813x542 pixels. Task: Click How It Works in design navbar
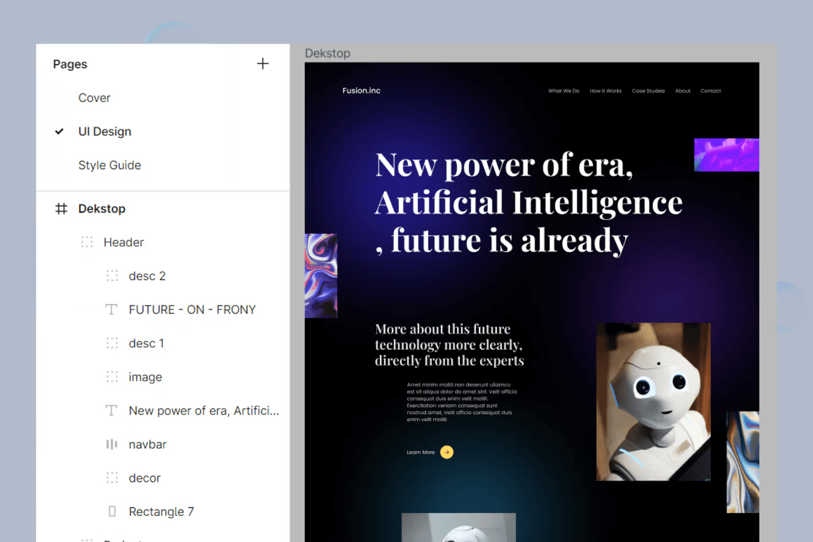click(x=606, y=91)
